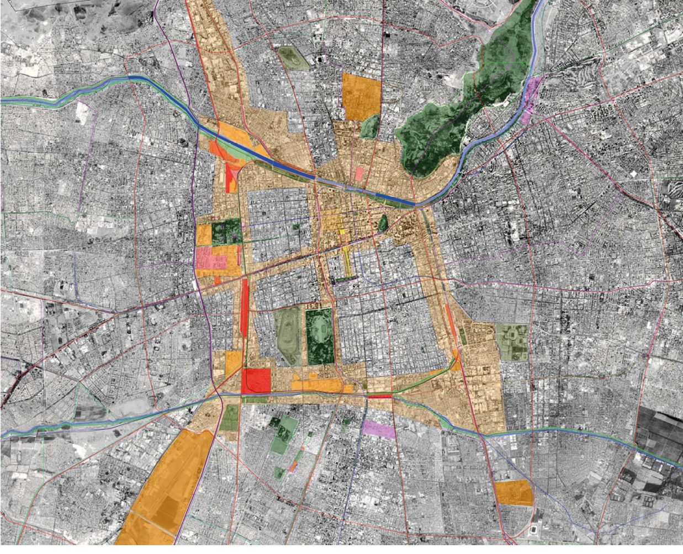Select the light green oval racetrack
Viewport: 683px width, 554px height.
pyautogui.click(x=288, y=337)
